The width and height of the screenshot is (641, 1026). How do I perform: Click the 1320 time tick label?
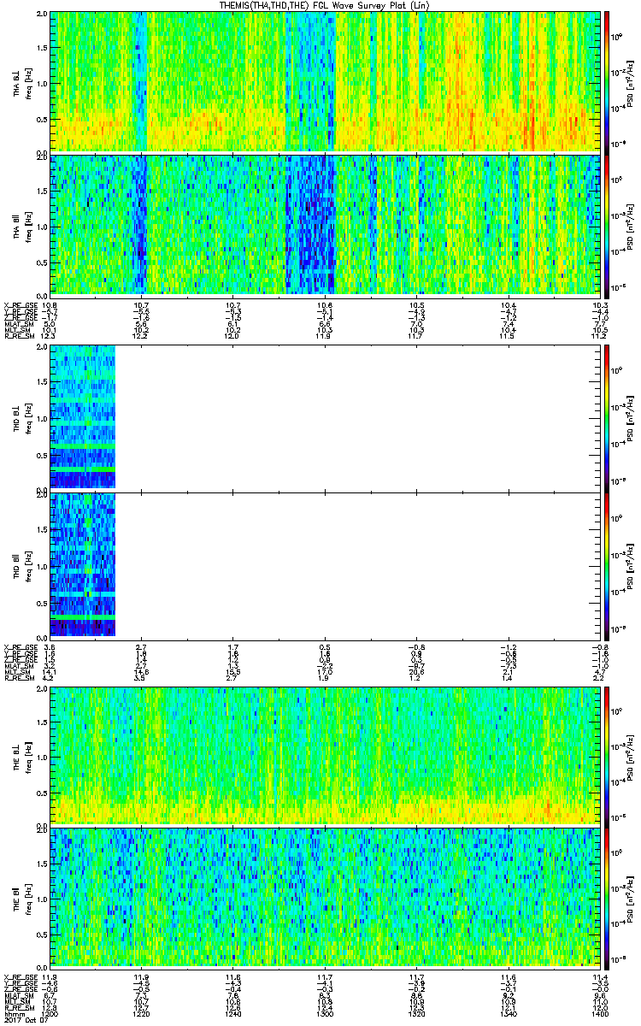[416, 1013]
